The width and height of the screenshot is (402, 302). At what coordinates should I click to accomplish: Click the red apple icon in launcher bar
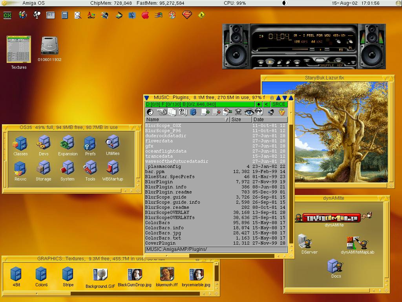click(x=145, y=15)
